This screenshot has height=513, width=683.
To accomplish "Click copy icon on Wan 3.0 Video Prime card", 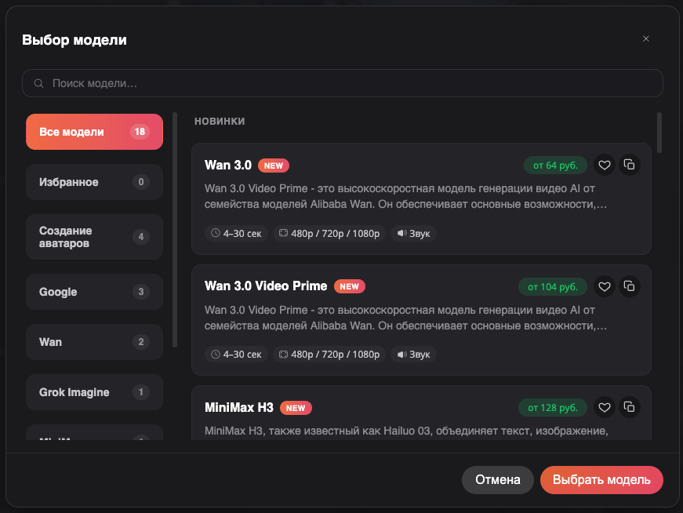I will coord(630,287).
